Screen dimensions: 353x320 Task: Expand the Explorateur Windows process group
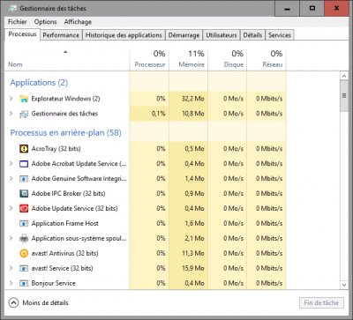[11, 99]
